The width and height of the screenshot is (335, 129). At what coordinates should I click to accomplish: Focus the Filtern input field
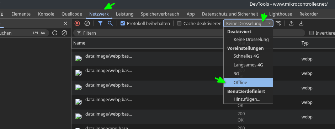tap(189, 33)
